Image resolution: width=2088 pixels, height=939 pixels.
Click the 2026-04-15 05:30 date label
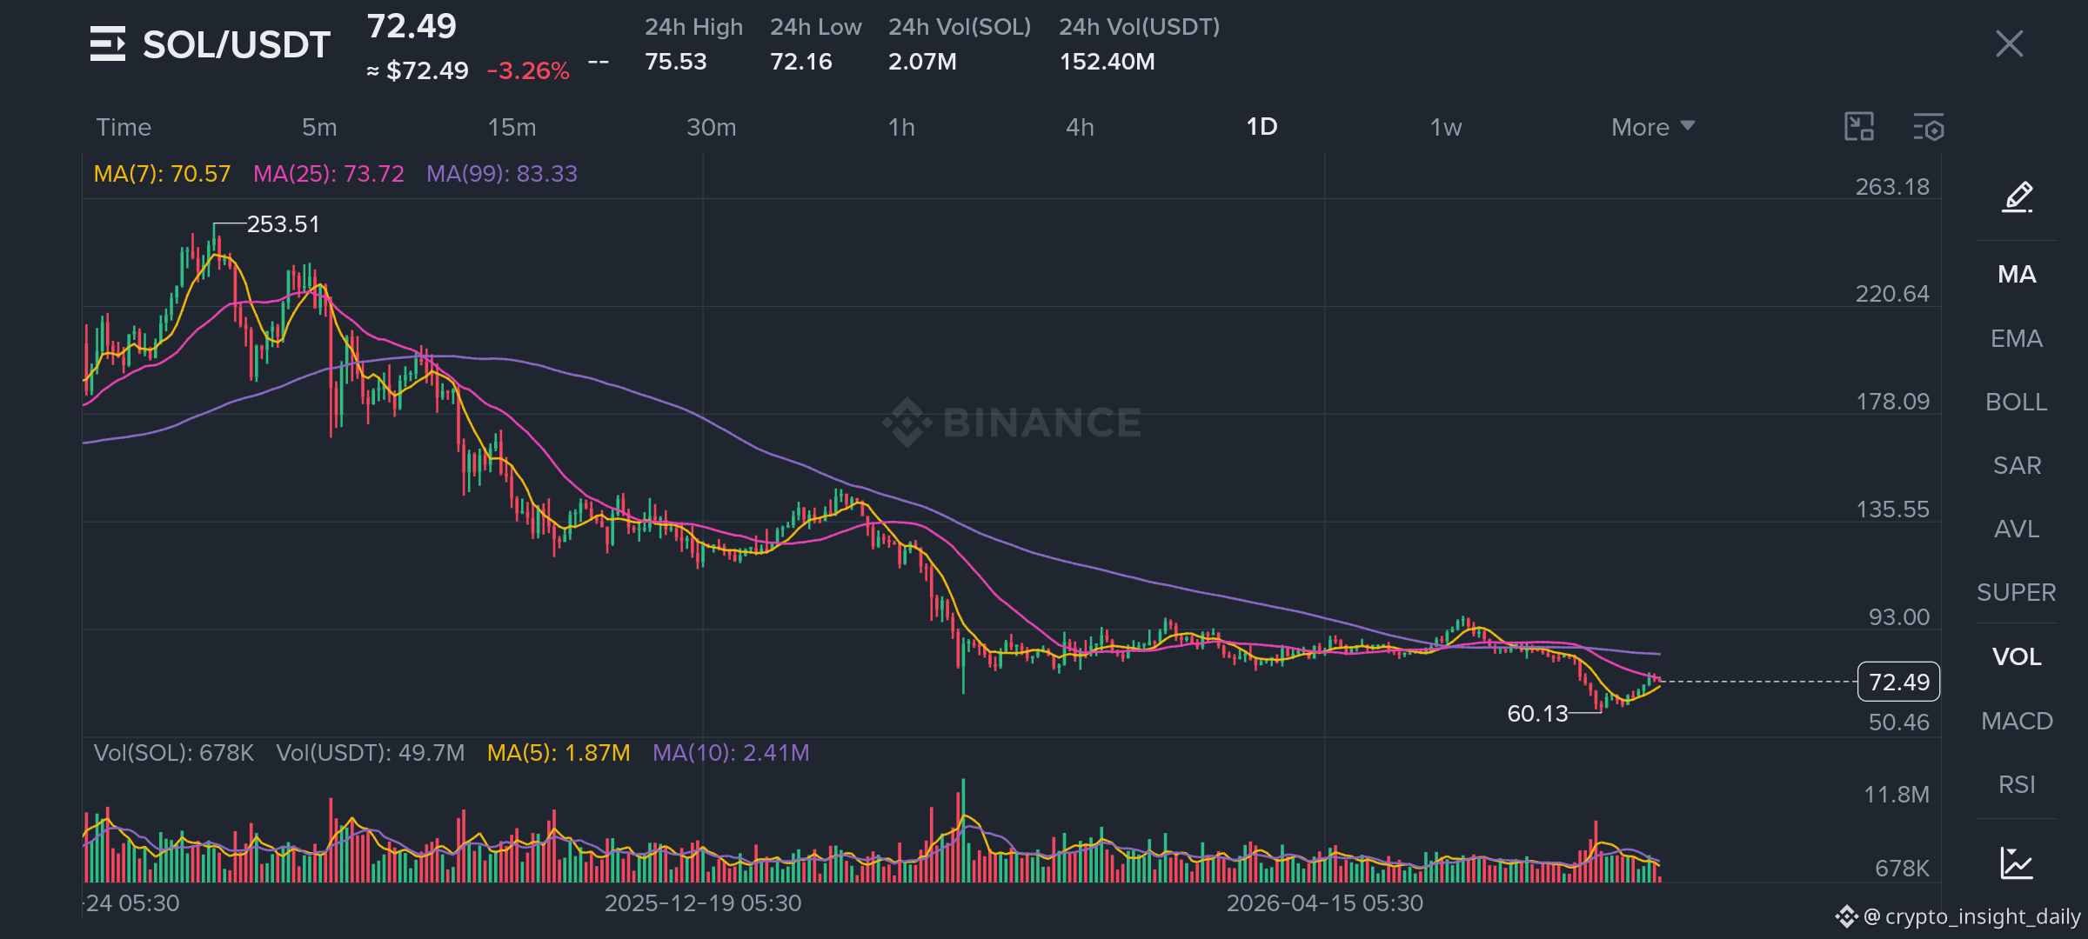click(1325, 903)
